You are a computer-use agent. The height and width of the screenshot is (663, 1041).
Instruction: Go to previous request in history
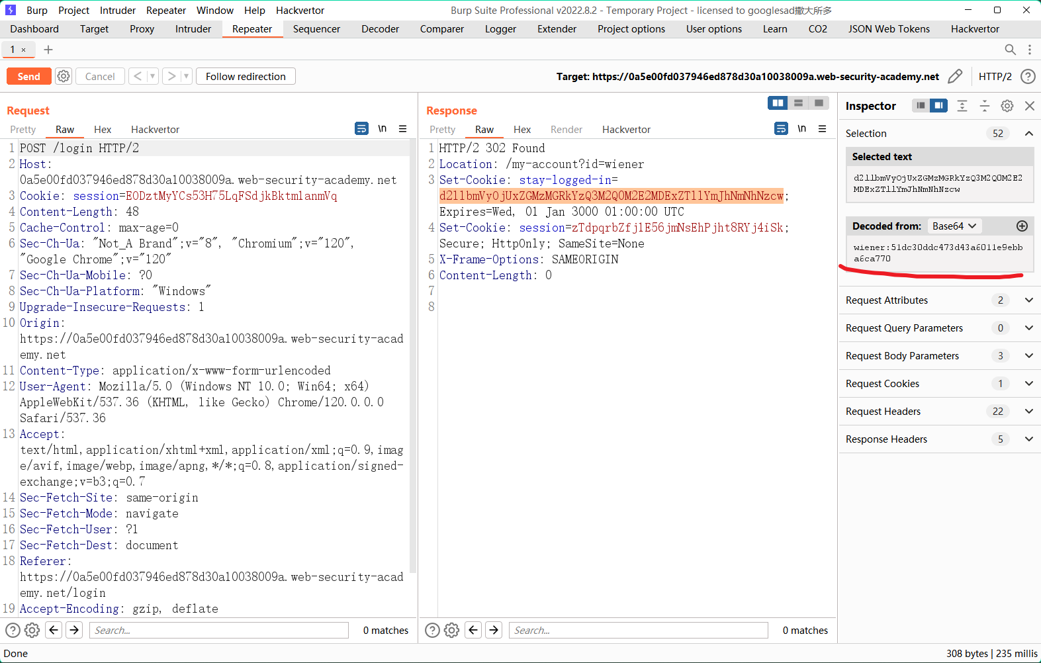138,76
